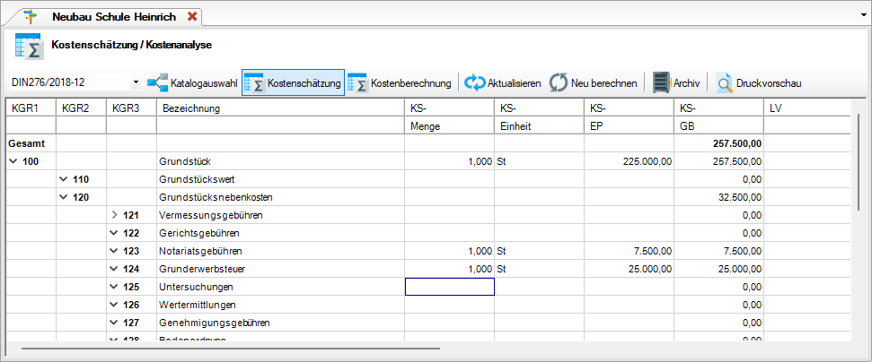Click the KGR1 column header

click(31, 108)
